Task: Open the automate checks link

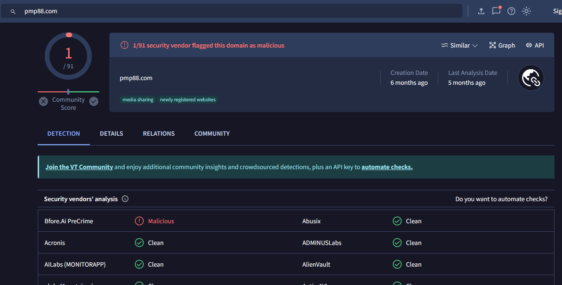Action: tap(387, 167)
